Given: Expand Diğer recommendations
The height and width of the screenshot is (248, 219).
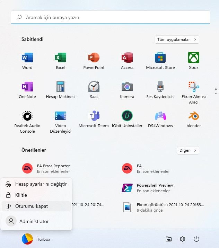Looking at the screenshot, I should click(x=188, y=150).
